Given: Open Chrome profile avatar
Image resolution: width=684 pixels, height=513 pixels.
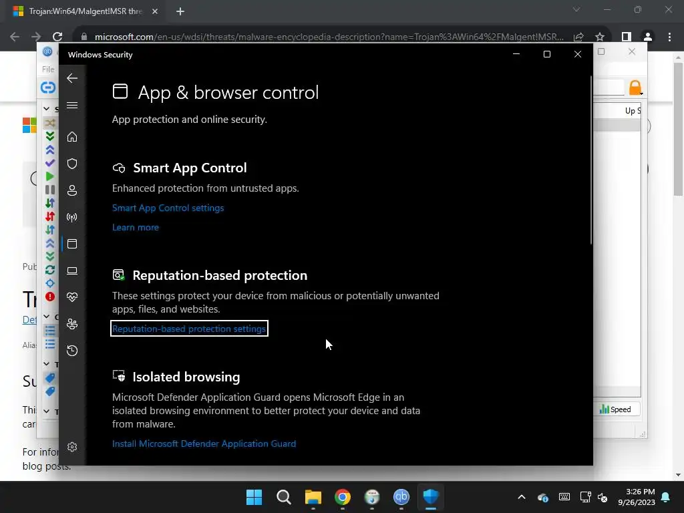Looking at the screenshot, I should click(x=648, y=37).
